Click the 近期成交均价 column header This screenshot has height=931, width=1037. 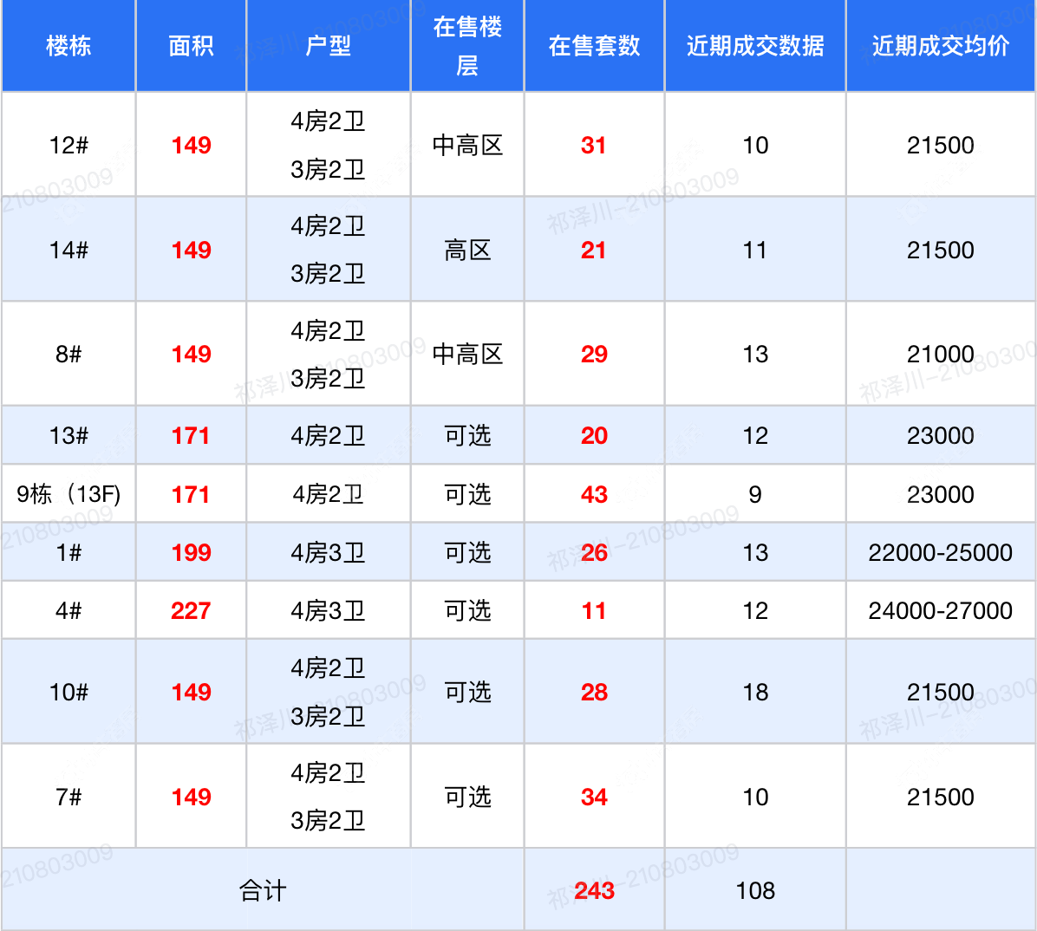[941, 45]
